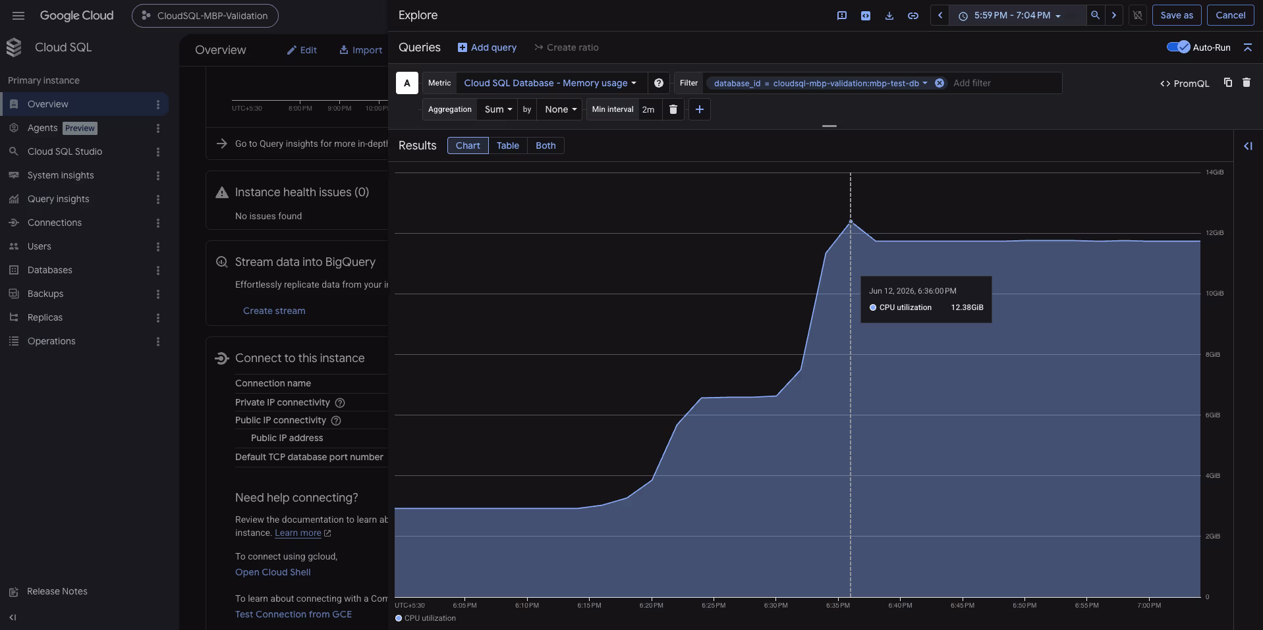Go to the previous time range
The height and width of the screenshot is (630, 1263).
coord(940,15)
